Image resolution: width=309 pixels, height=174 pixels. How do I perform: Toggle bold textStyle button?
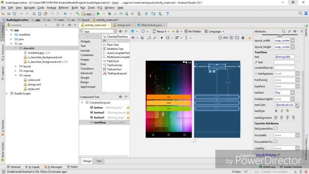tap(276, 111)
